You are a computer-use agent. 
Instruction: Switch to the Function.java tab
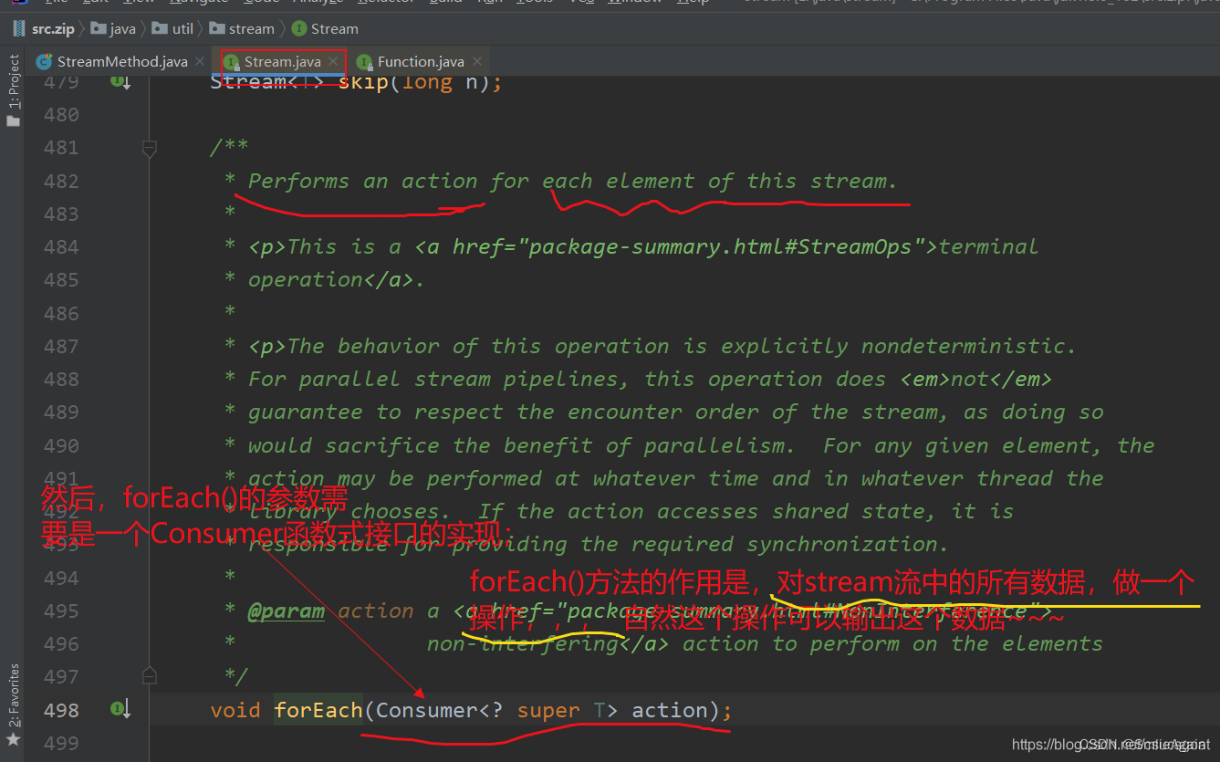pyautogui.click(x=421, y=62)
